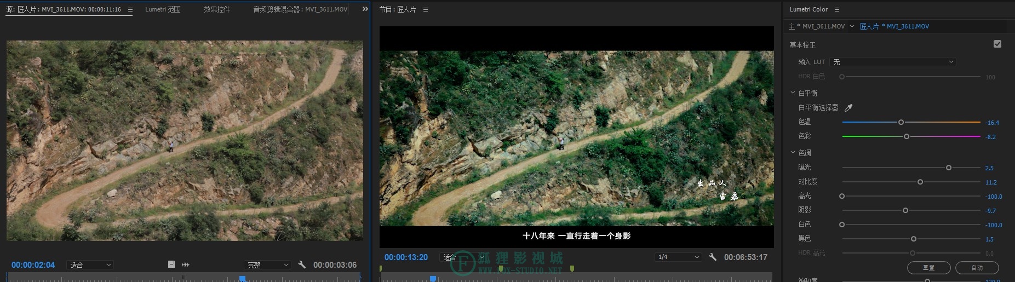Image resolution: width=1015 pixels, height=282 pixels.
Task: Click the Source timecode 00:00:02:04
Action: click(x=33, y=265)
